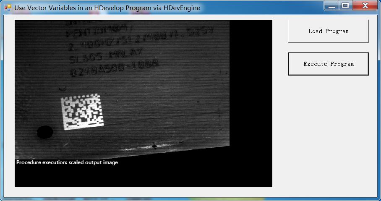The image size is (381, 201).
Task: Run the Execute Program button
Action: pyautogui.click(x=328, y=64)
